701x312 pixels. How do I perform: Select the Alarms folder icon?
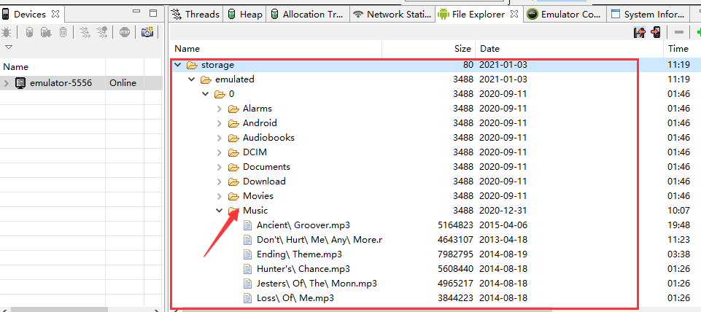click(234, 109)
